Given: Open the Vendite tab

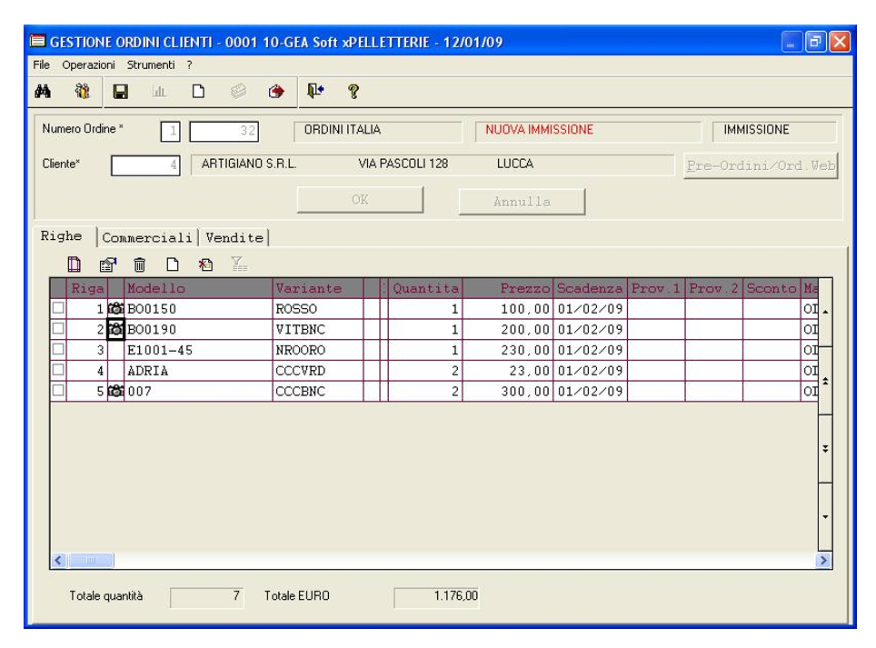Looking at the screenshot, I should tap(234, 238).
